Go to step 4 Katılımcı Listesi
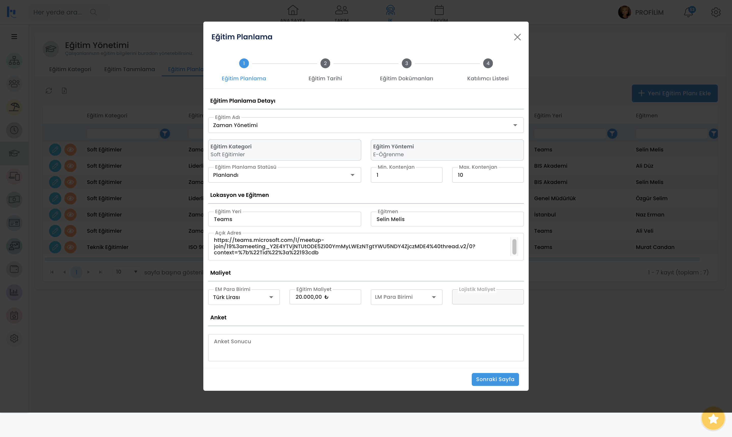The width and height of the screenshot is (732, 437). pos(487,63)
